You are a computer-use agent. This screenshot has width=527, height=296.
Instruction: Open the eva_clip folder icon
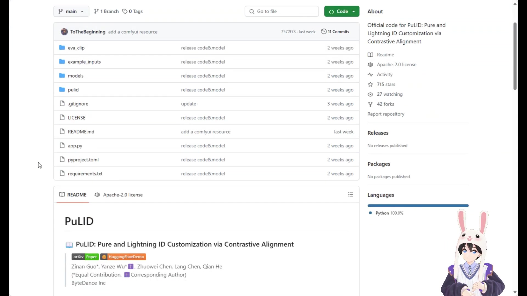click(62, 48)
